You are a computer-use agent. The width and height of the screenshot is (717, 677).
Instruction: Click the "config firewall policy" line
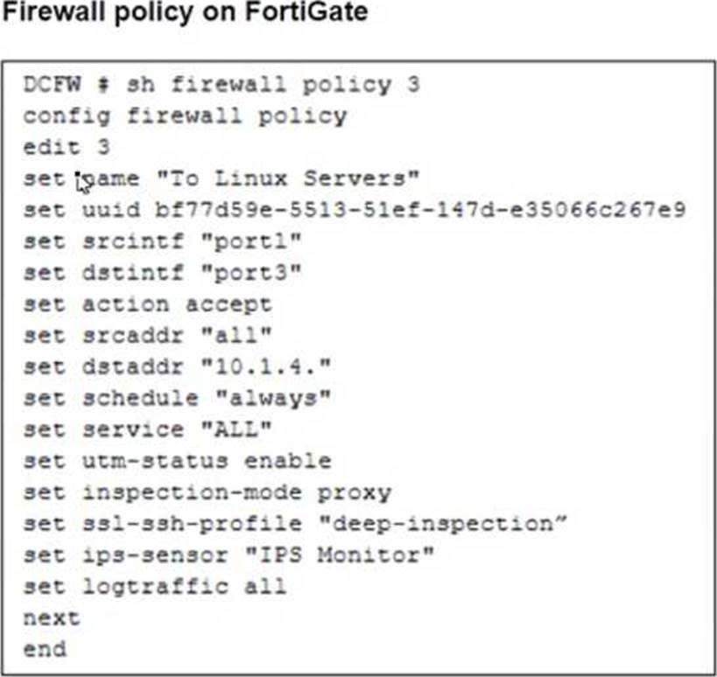(185, 115)
